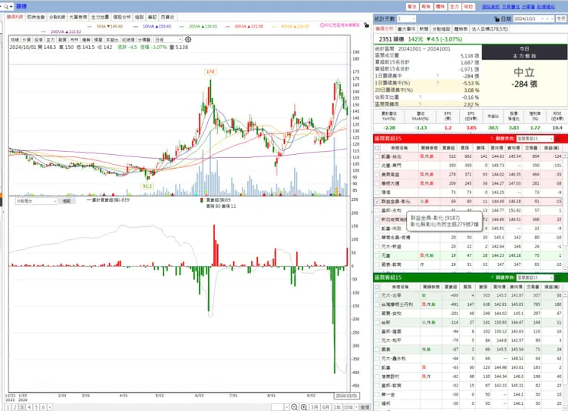Viewport: 568px width, 411px height.
Task: Open the 大單券商 tab
Action: pyautogui.click(x=78, y=17)
